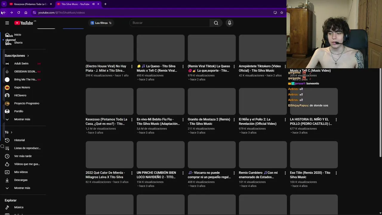Start voice search with the microphone icon
This screenshot has height=215, width=382.
[229, 23]
